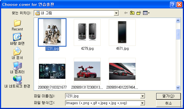Click the scroll down arrow of file list

(178, 87)
